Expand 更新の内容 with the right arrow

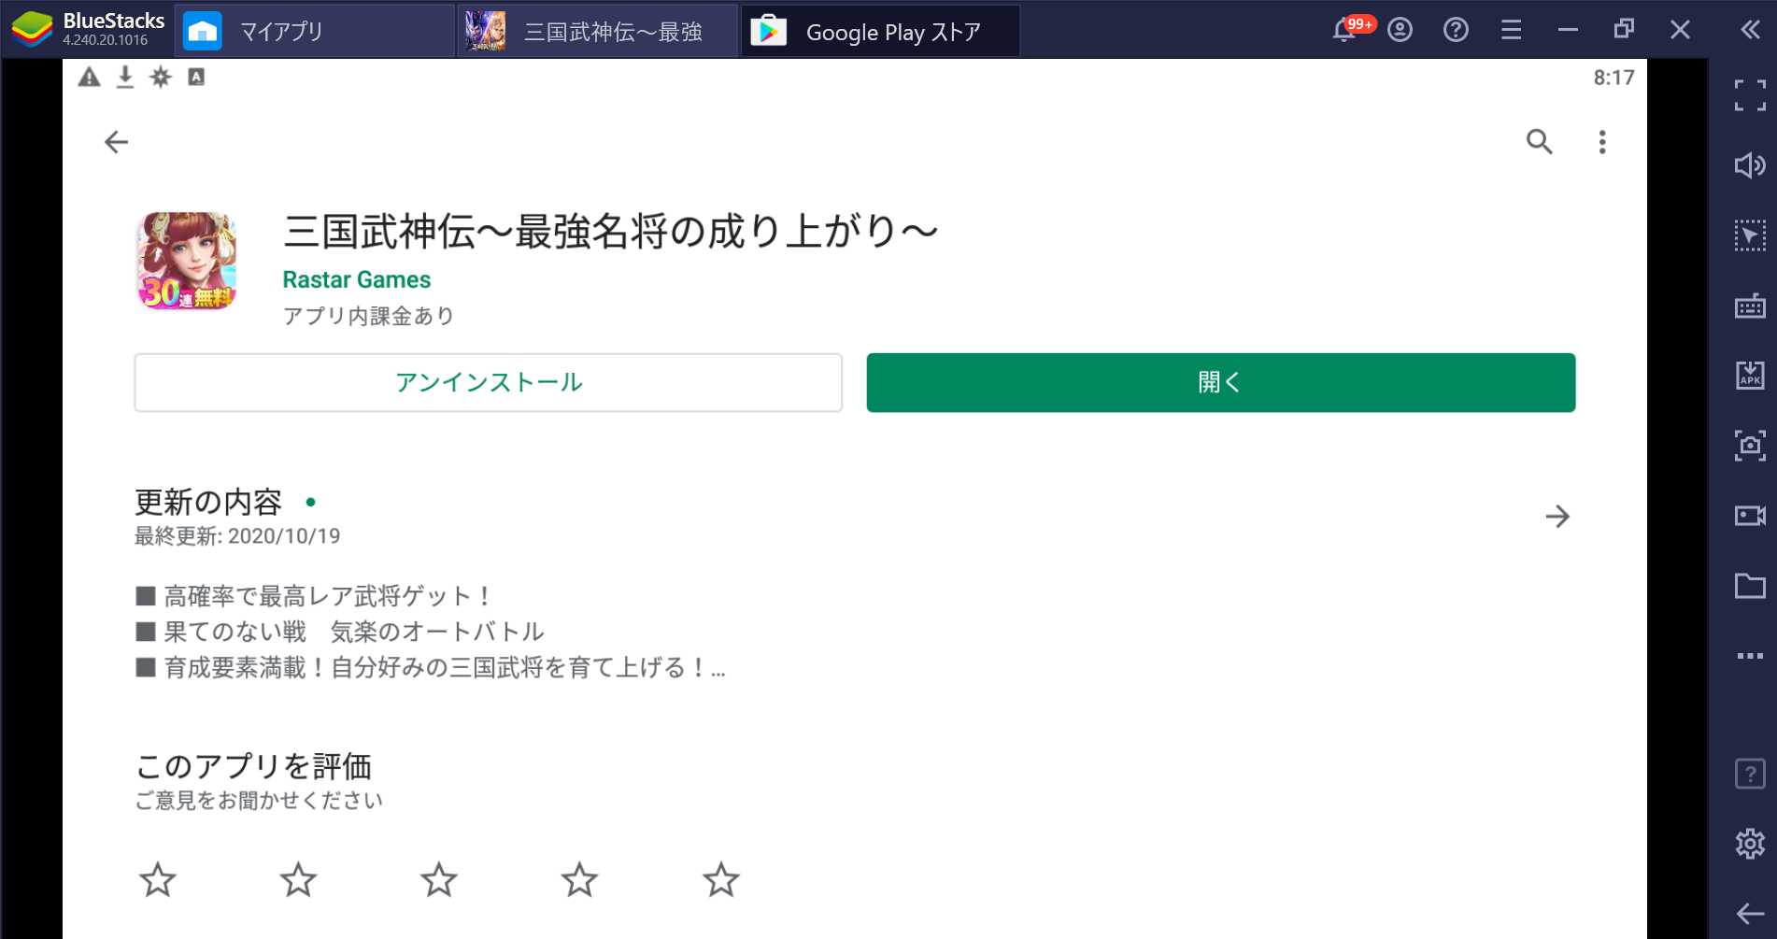(1557, 517)
